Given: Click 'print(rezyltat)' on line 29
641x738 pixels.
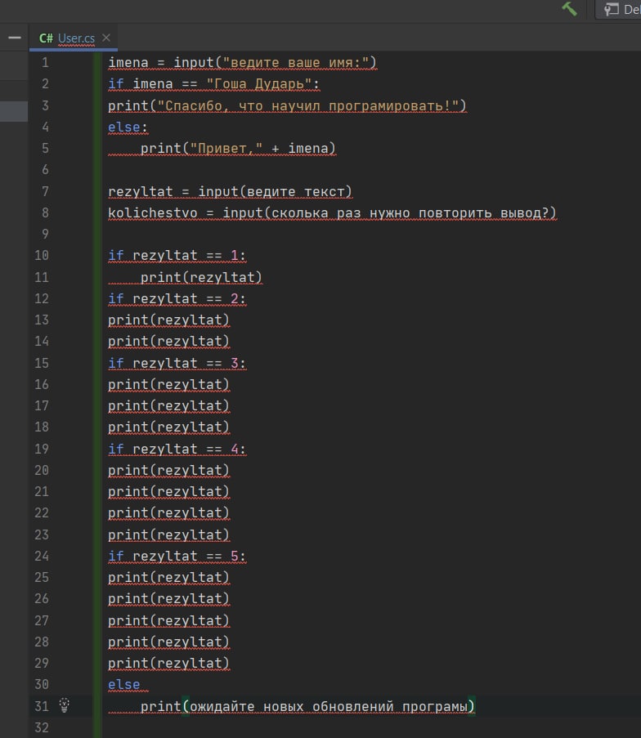Looking at the screenshot, I should 168,663.
